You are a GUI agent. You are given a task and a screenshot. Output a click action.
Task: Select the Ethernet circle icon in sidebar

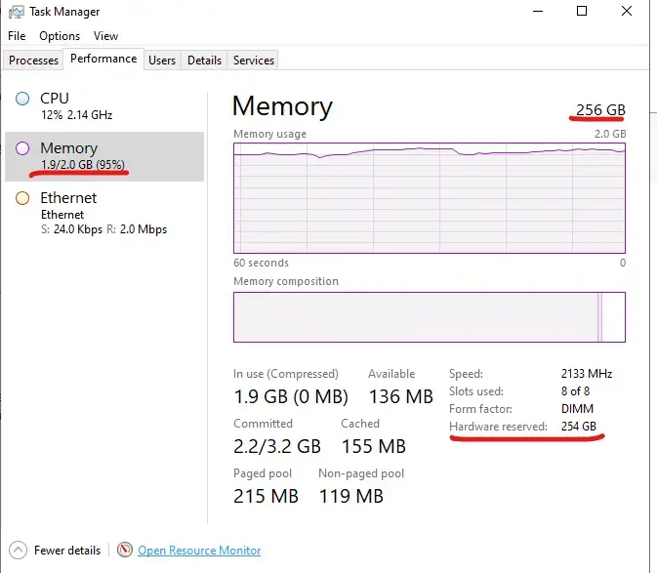coord(23,198)
